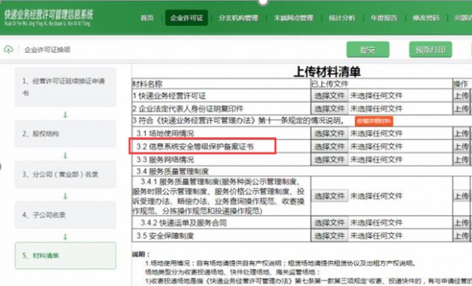Viewport: 472px width, 286px height.
Task: Open the 首页 navigation item
Action: point(147,18)
